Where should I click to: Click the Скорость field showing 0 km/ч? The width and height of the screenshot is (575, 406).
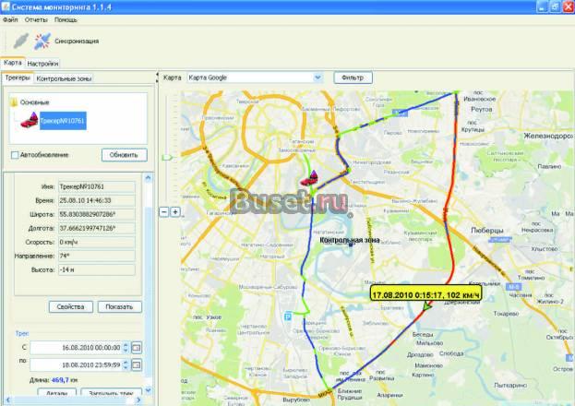[96, 242]
